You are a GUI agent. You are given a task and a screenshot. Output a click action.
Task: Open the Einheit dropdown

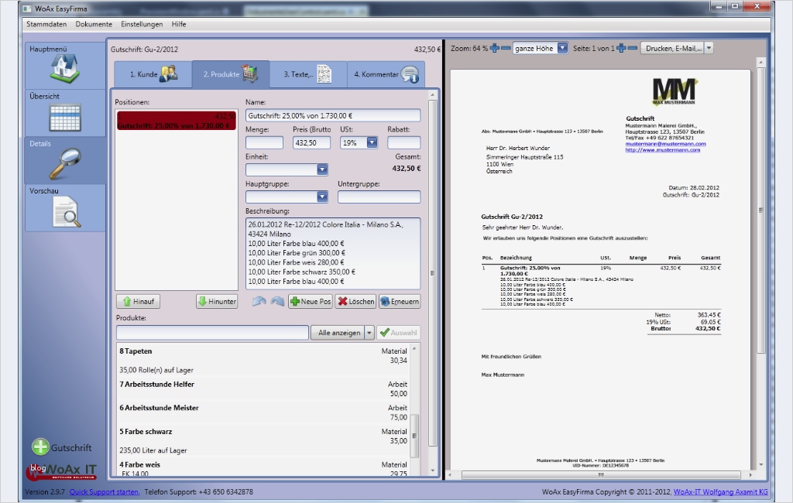click(322, 169)
